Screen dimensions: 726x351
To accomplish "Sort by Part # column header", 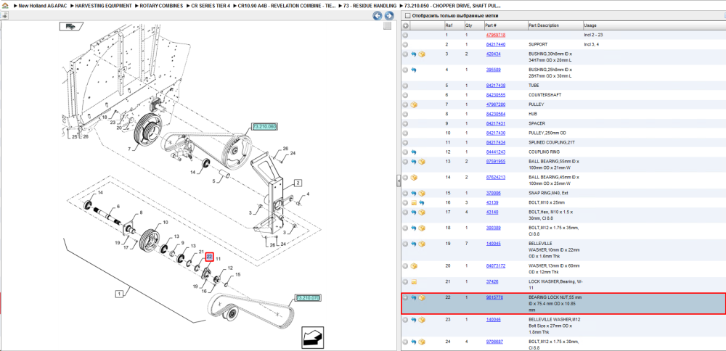I will coord(491,25).
